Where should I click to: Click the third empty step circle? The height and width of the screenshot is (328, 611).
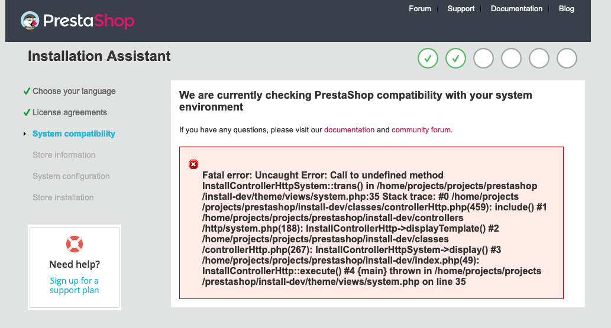pos(483,58)
